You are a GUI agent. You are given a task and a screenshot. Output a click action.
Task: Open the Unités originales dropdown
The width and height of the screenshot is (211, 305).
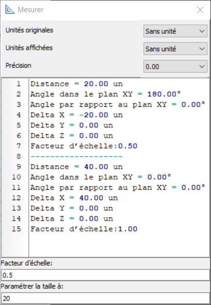(175, 31)
